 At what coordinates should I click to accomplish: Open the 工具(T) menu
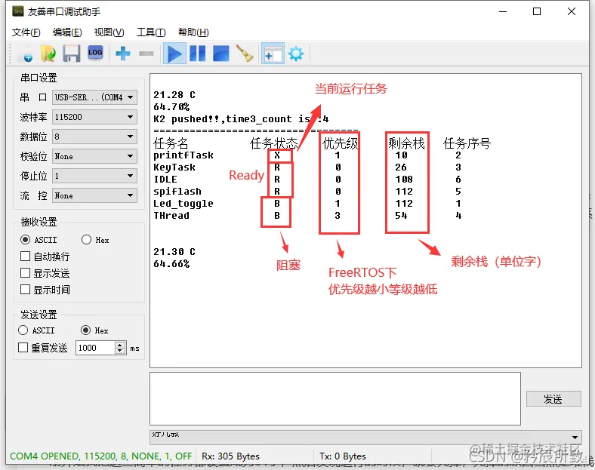151,32
